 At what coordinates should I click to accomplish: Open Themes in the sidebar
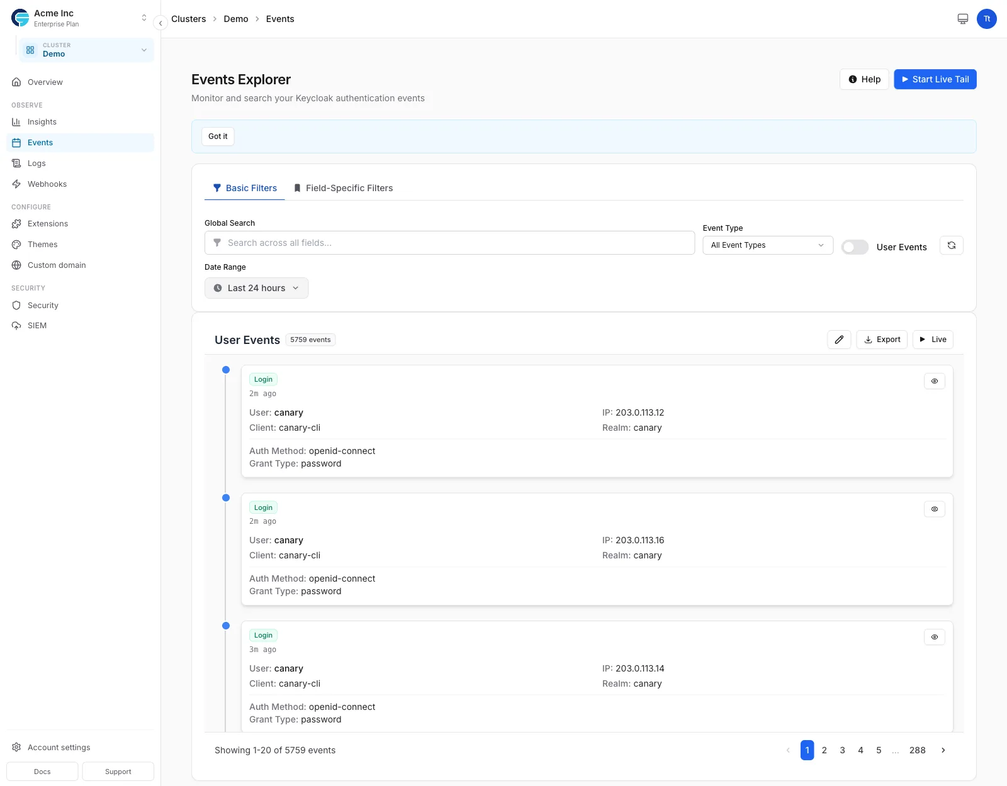[80, 245]
